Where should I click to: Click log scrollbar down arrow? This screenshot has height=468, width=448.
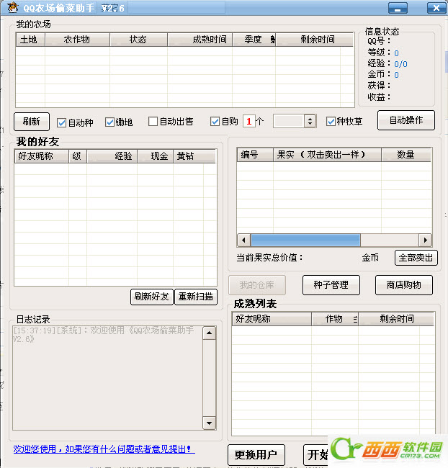209,423
